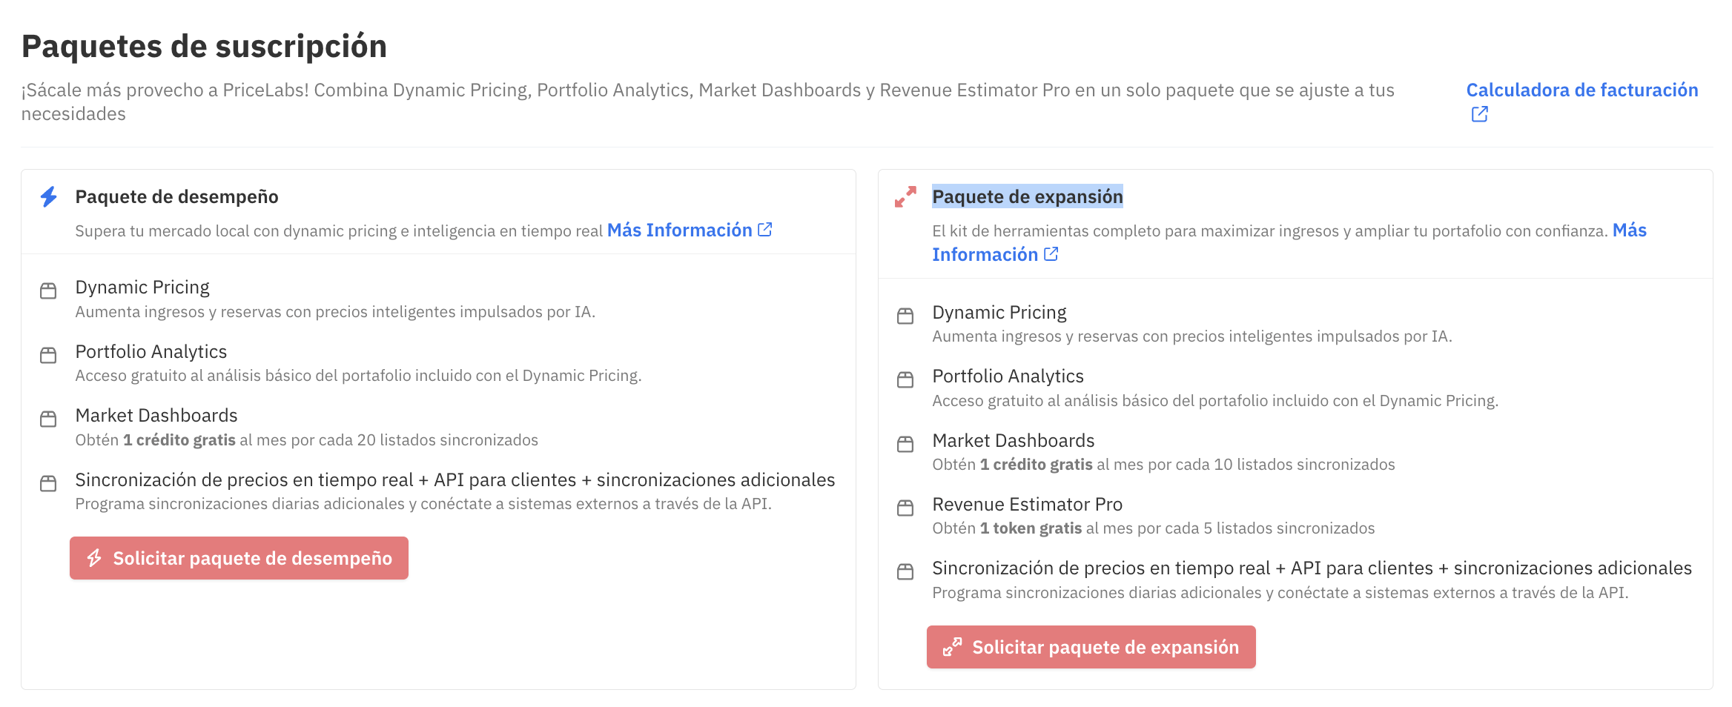
Task: Click the package icon beside right Dynamic Pricing
Action: (x=905, y=316)
